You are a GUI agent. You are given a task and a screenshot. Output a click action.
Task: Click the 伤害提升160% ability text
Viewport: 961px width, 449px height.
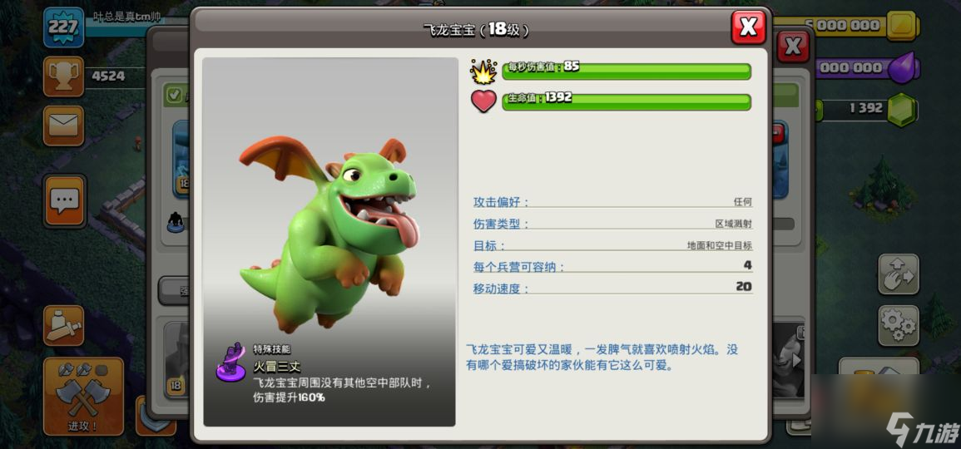tap(290, 397)
